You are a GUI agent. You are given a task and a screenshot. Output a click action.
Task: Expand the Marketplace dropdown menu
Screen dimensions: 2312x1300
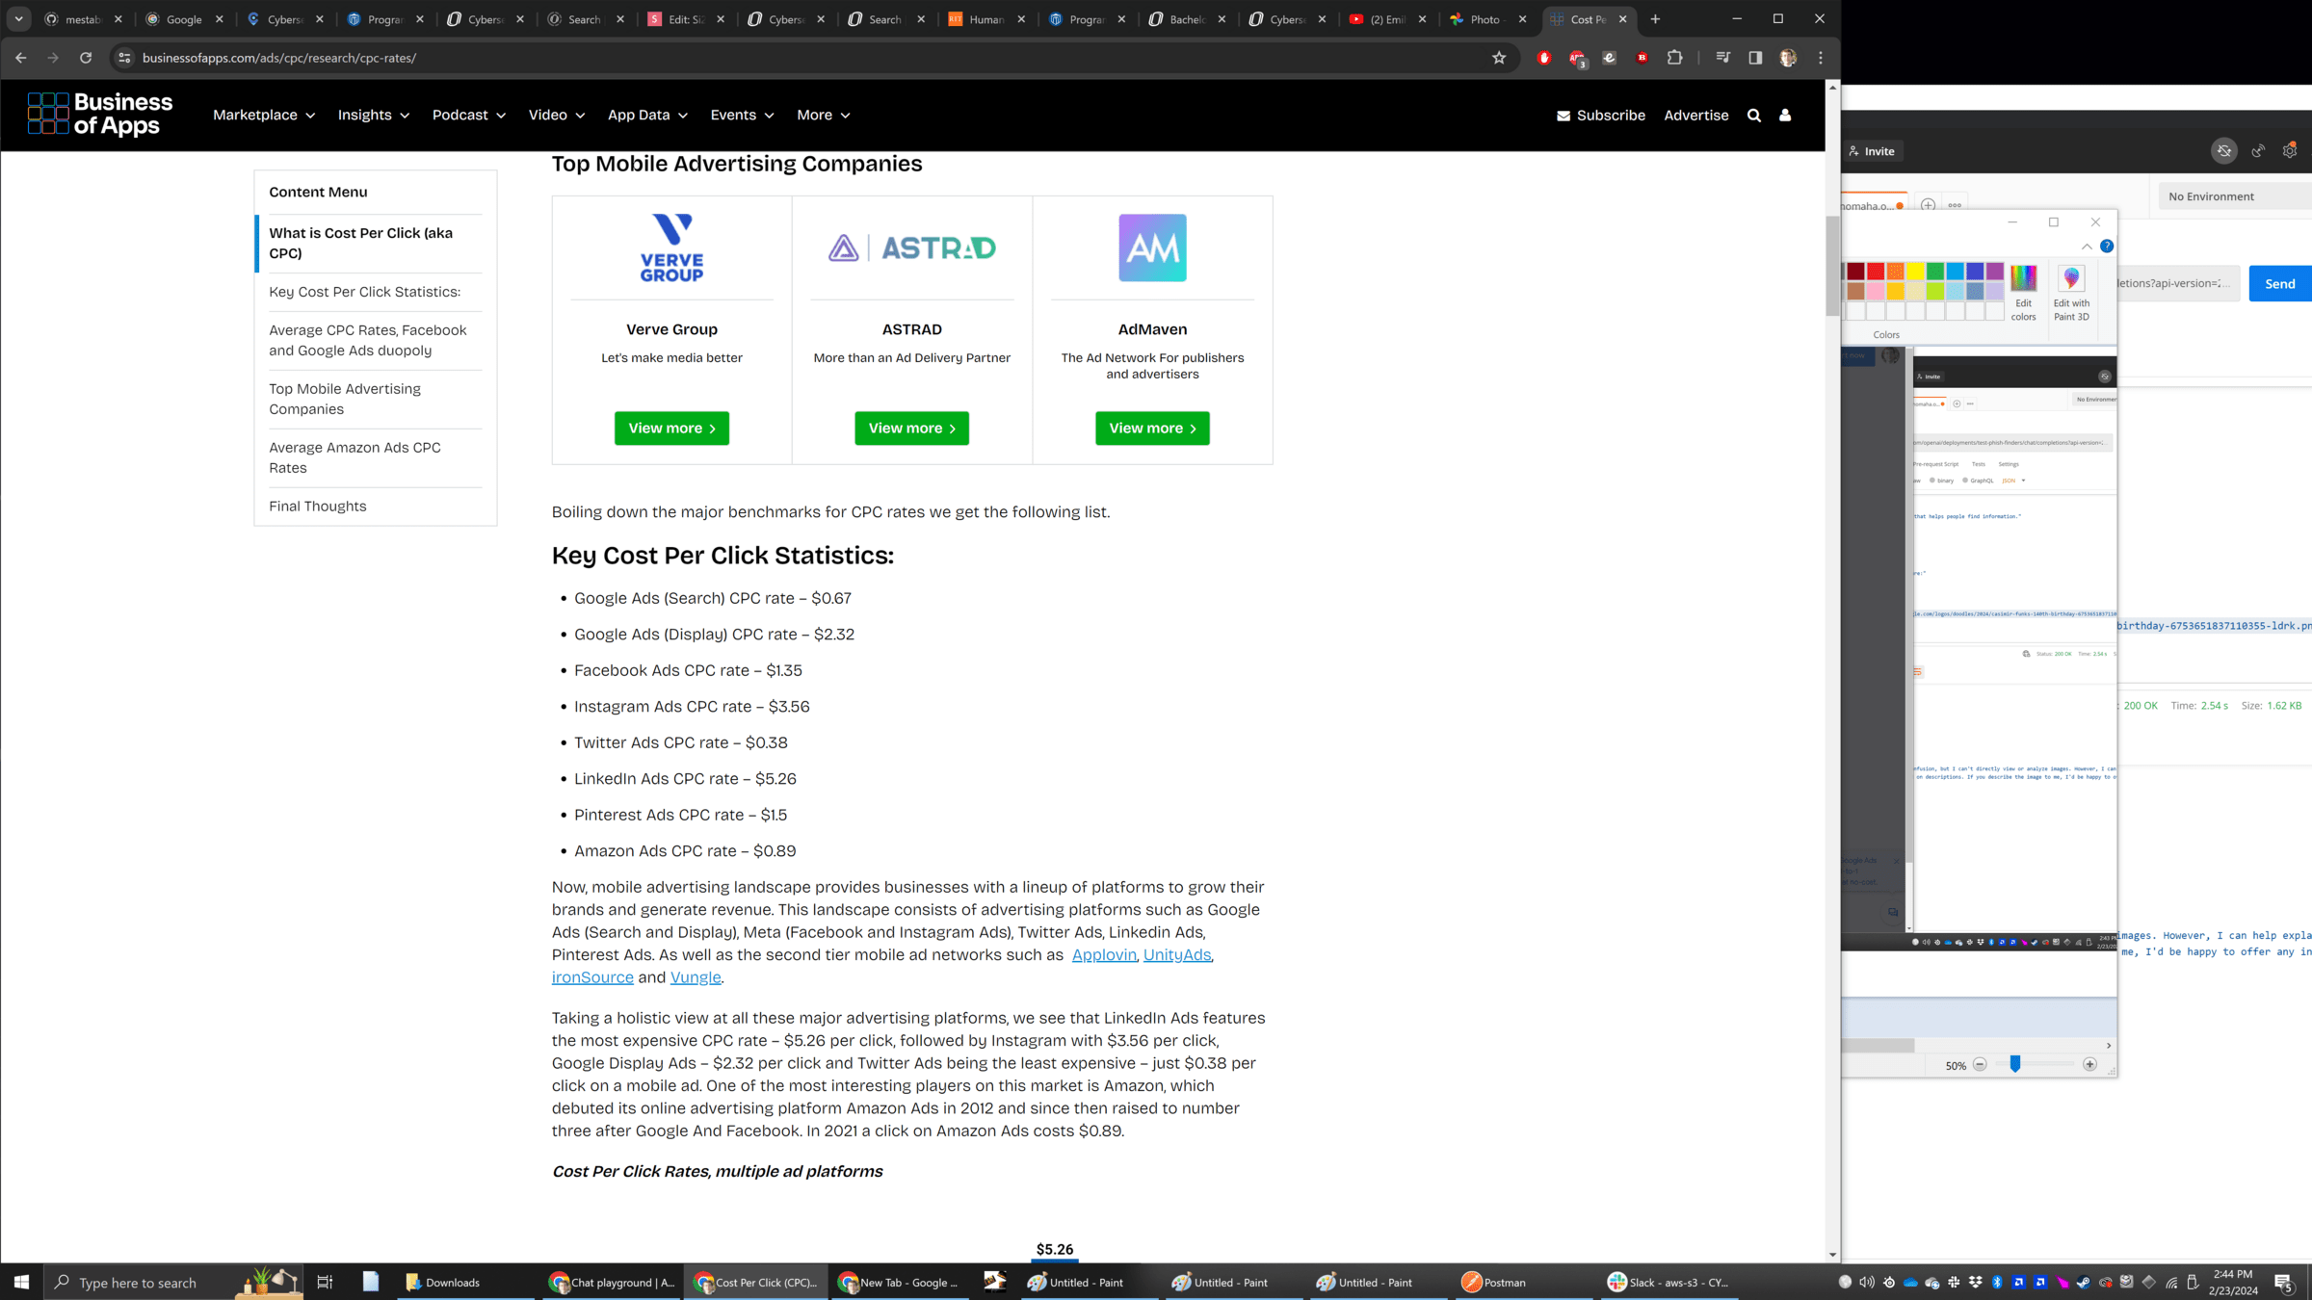[264, 116]
